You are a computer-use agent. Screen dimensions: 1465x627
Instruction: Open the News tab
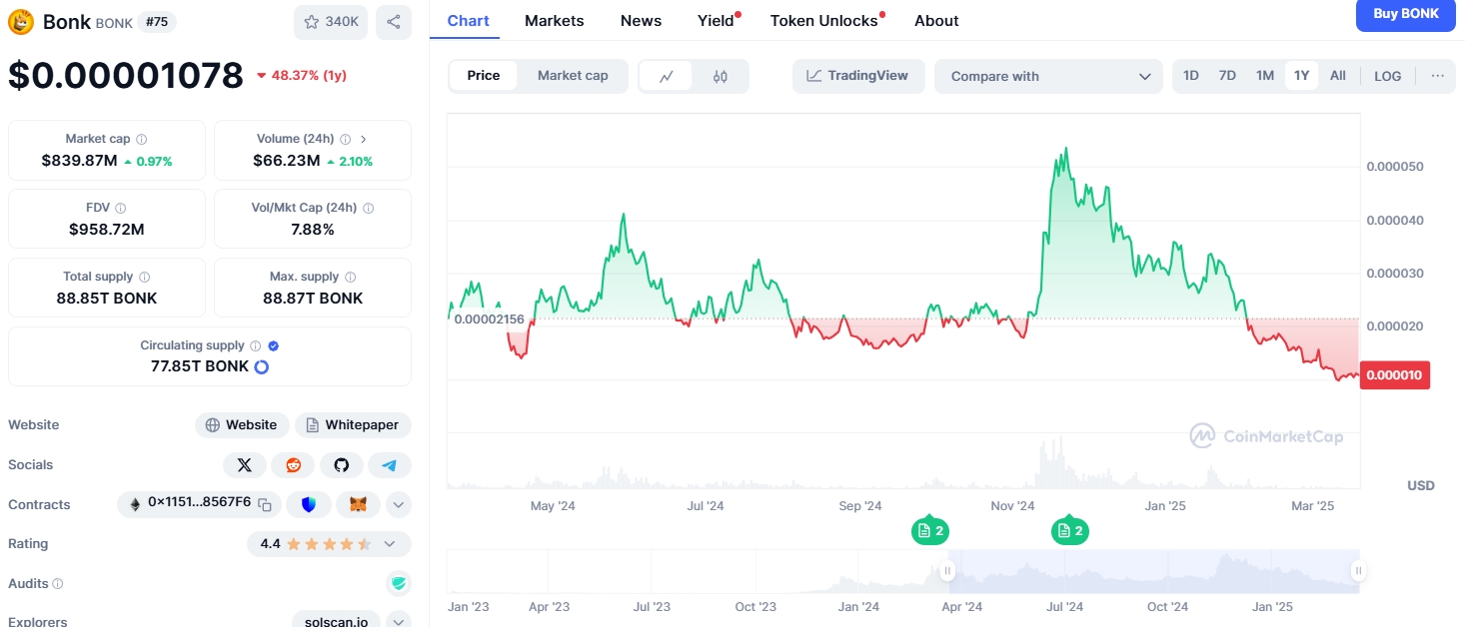[641, 20]
